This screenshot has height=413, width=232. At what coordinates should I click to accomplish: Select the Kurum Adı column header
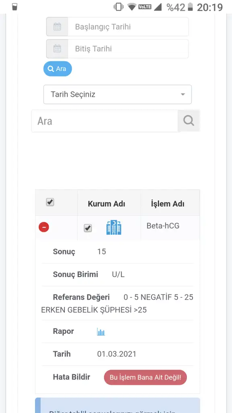pyautogui.click(x=106, y=204)
